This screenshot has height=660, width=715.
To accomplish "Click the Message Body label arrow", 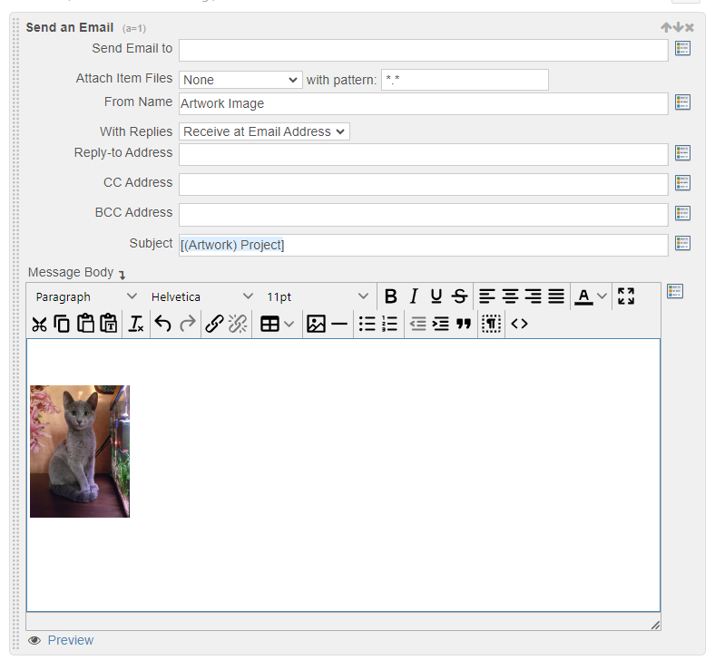I will 122,274.
